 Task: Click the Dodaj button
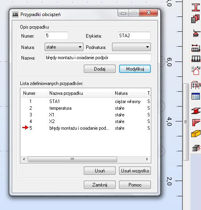click(100, 69)
